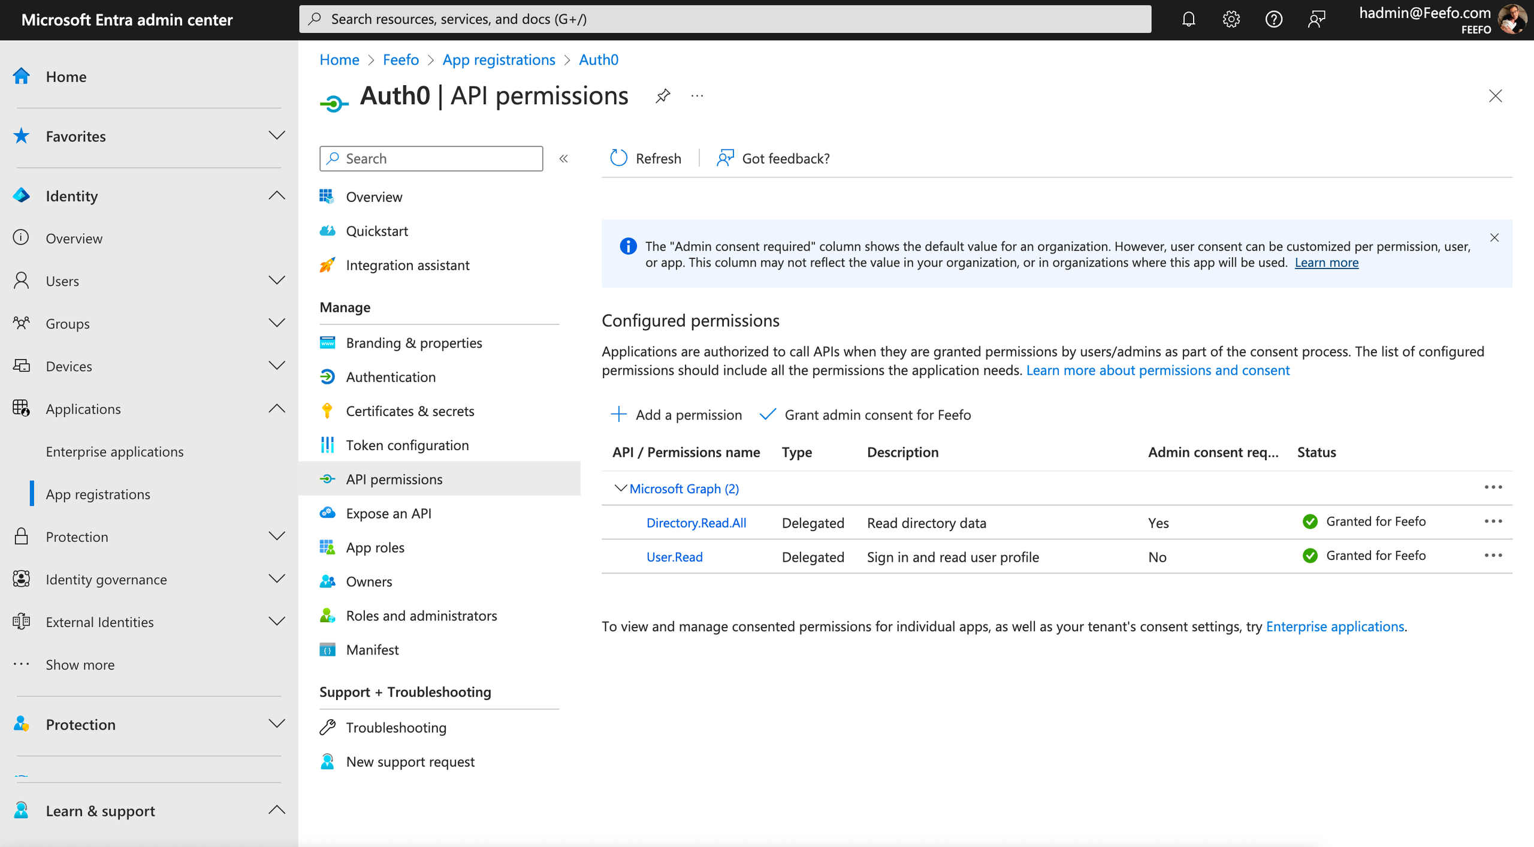1534x847 pixels.
Task: Select Enterprise applications in sidebar
Action: [x=114, y=451]
